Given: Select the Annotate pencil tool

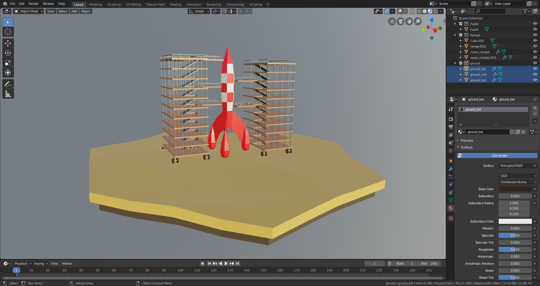Looking at the screenshot, I should (x=8, y=84).
